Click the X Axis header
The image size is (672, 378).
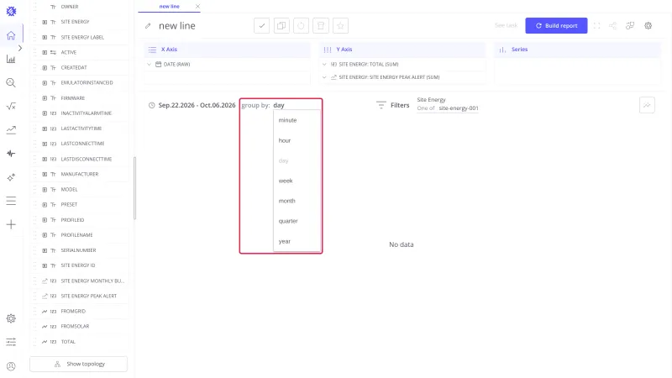(x=227, y=50)
